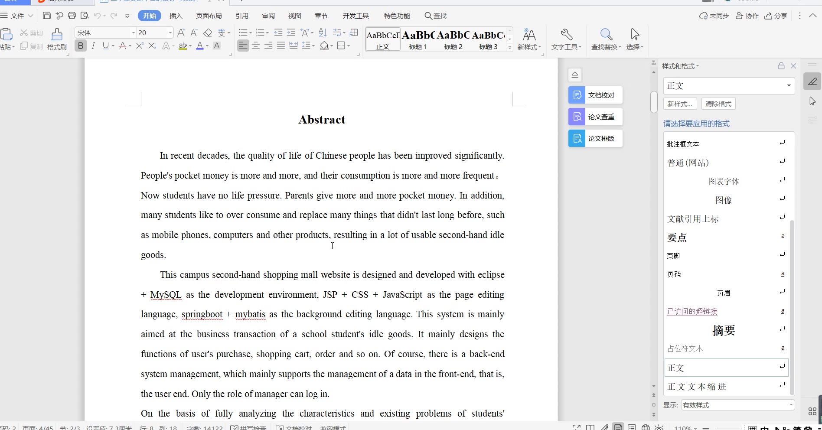The height and width of the screenshot is (430, 822).
Task: Toggle italic formatting
Action: [x=93, y=46]
